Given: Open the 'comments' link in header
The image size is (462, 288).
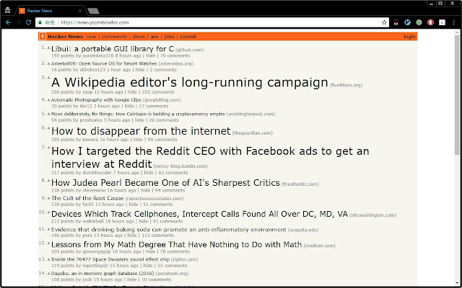Looking at the screenshot, I should point(114,37).
